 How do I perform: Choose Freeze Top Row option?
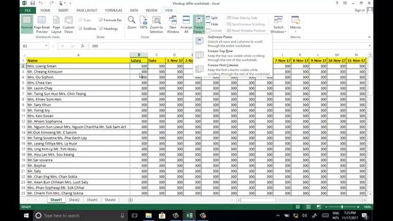[x=233, y=55]
